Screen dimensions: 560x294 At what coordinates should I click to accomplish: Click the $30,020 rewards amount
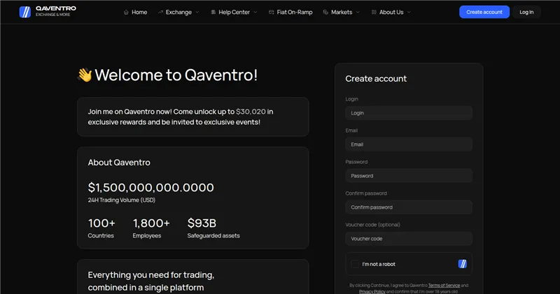click(251, 112)
